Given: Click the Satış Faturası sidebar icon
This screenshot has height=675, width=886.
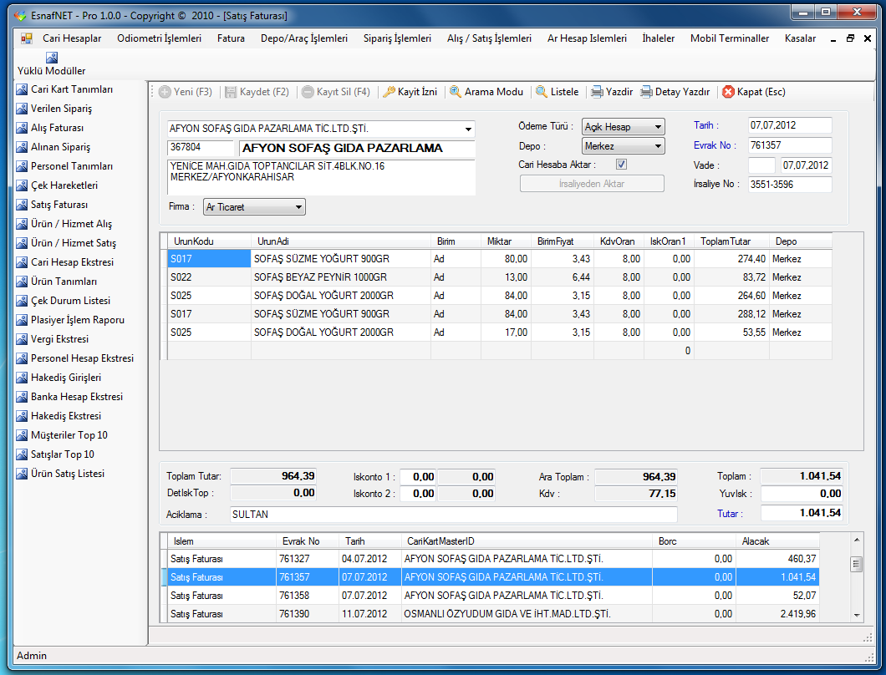Looking at the screenshot, I should [x=22, y=205].
